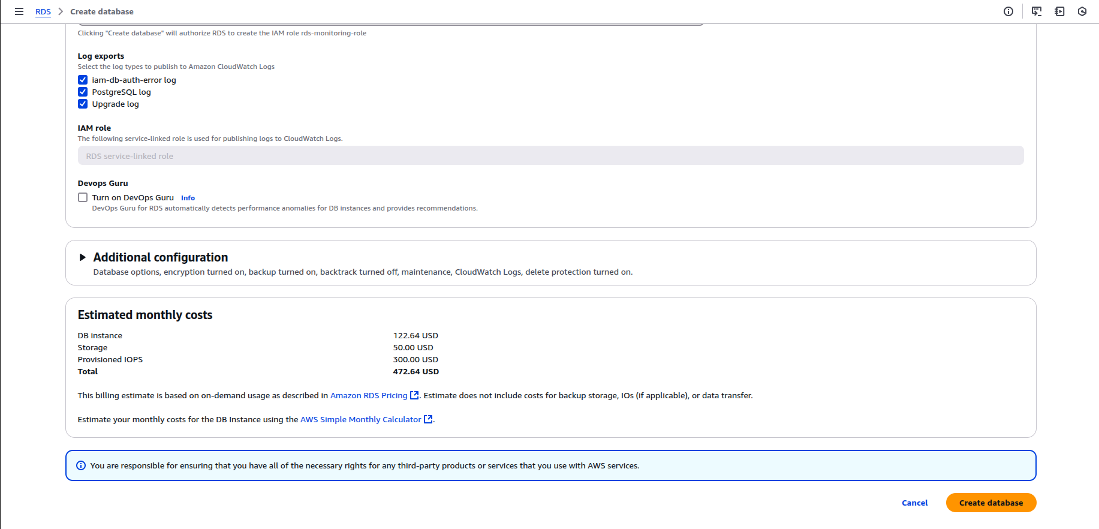Click the info icon in the notice banner
This screenshot has height=529, width=1099.
(x=81, y=465)
